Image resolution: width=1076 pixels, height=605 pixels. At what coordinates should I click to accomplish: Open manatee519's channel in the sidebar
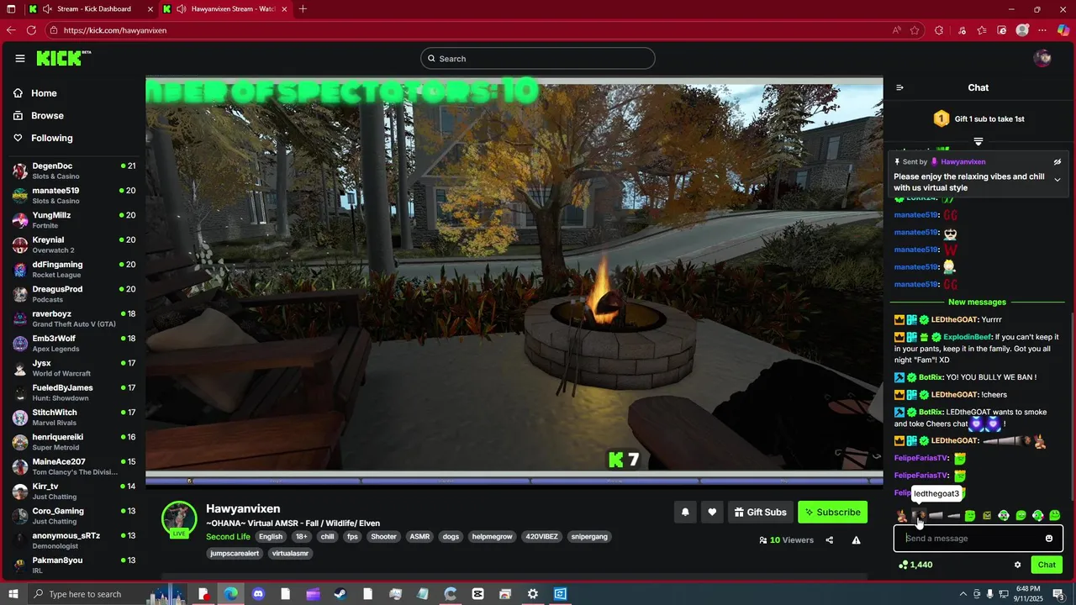pos(74,196)
